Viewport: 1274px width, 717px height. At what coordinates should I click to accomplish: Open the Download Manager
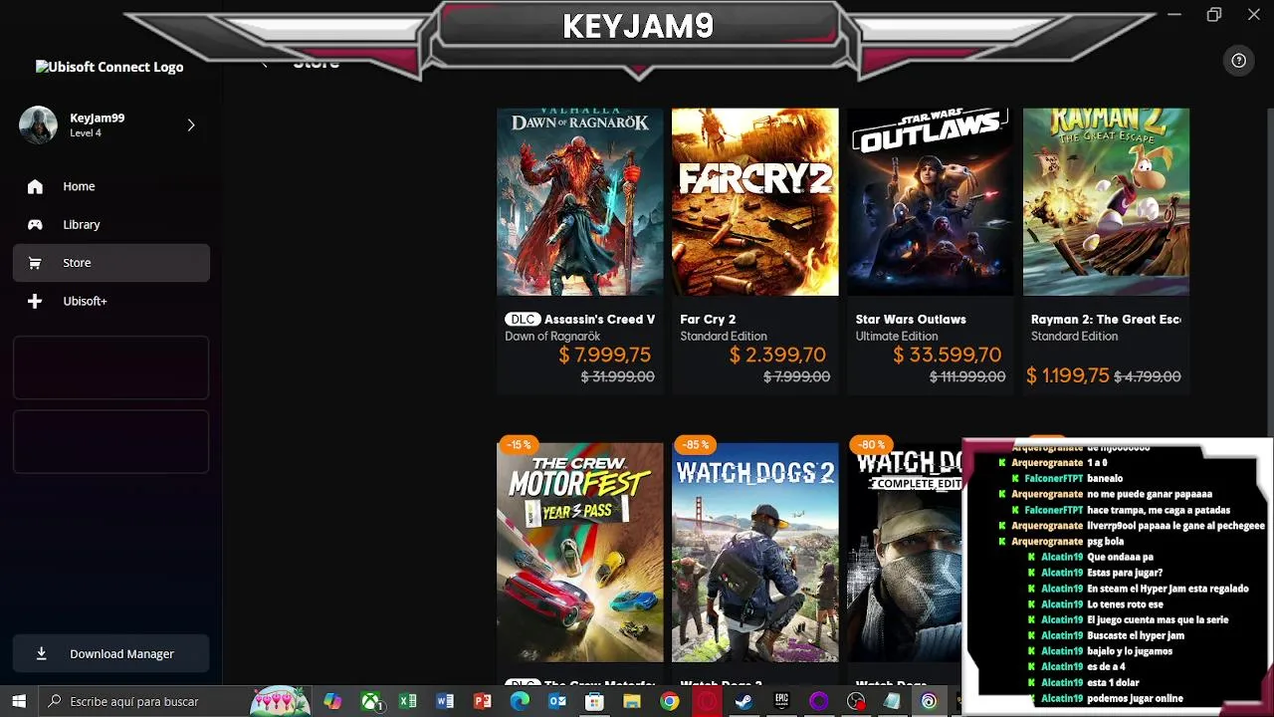pyautogui.click(x=110, y=653)
